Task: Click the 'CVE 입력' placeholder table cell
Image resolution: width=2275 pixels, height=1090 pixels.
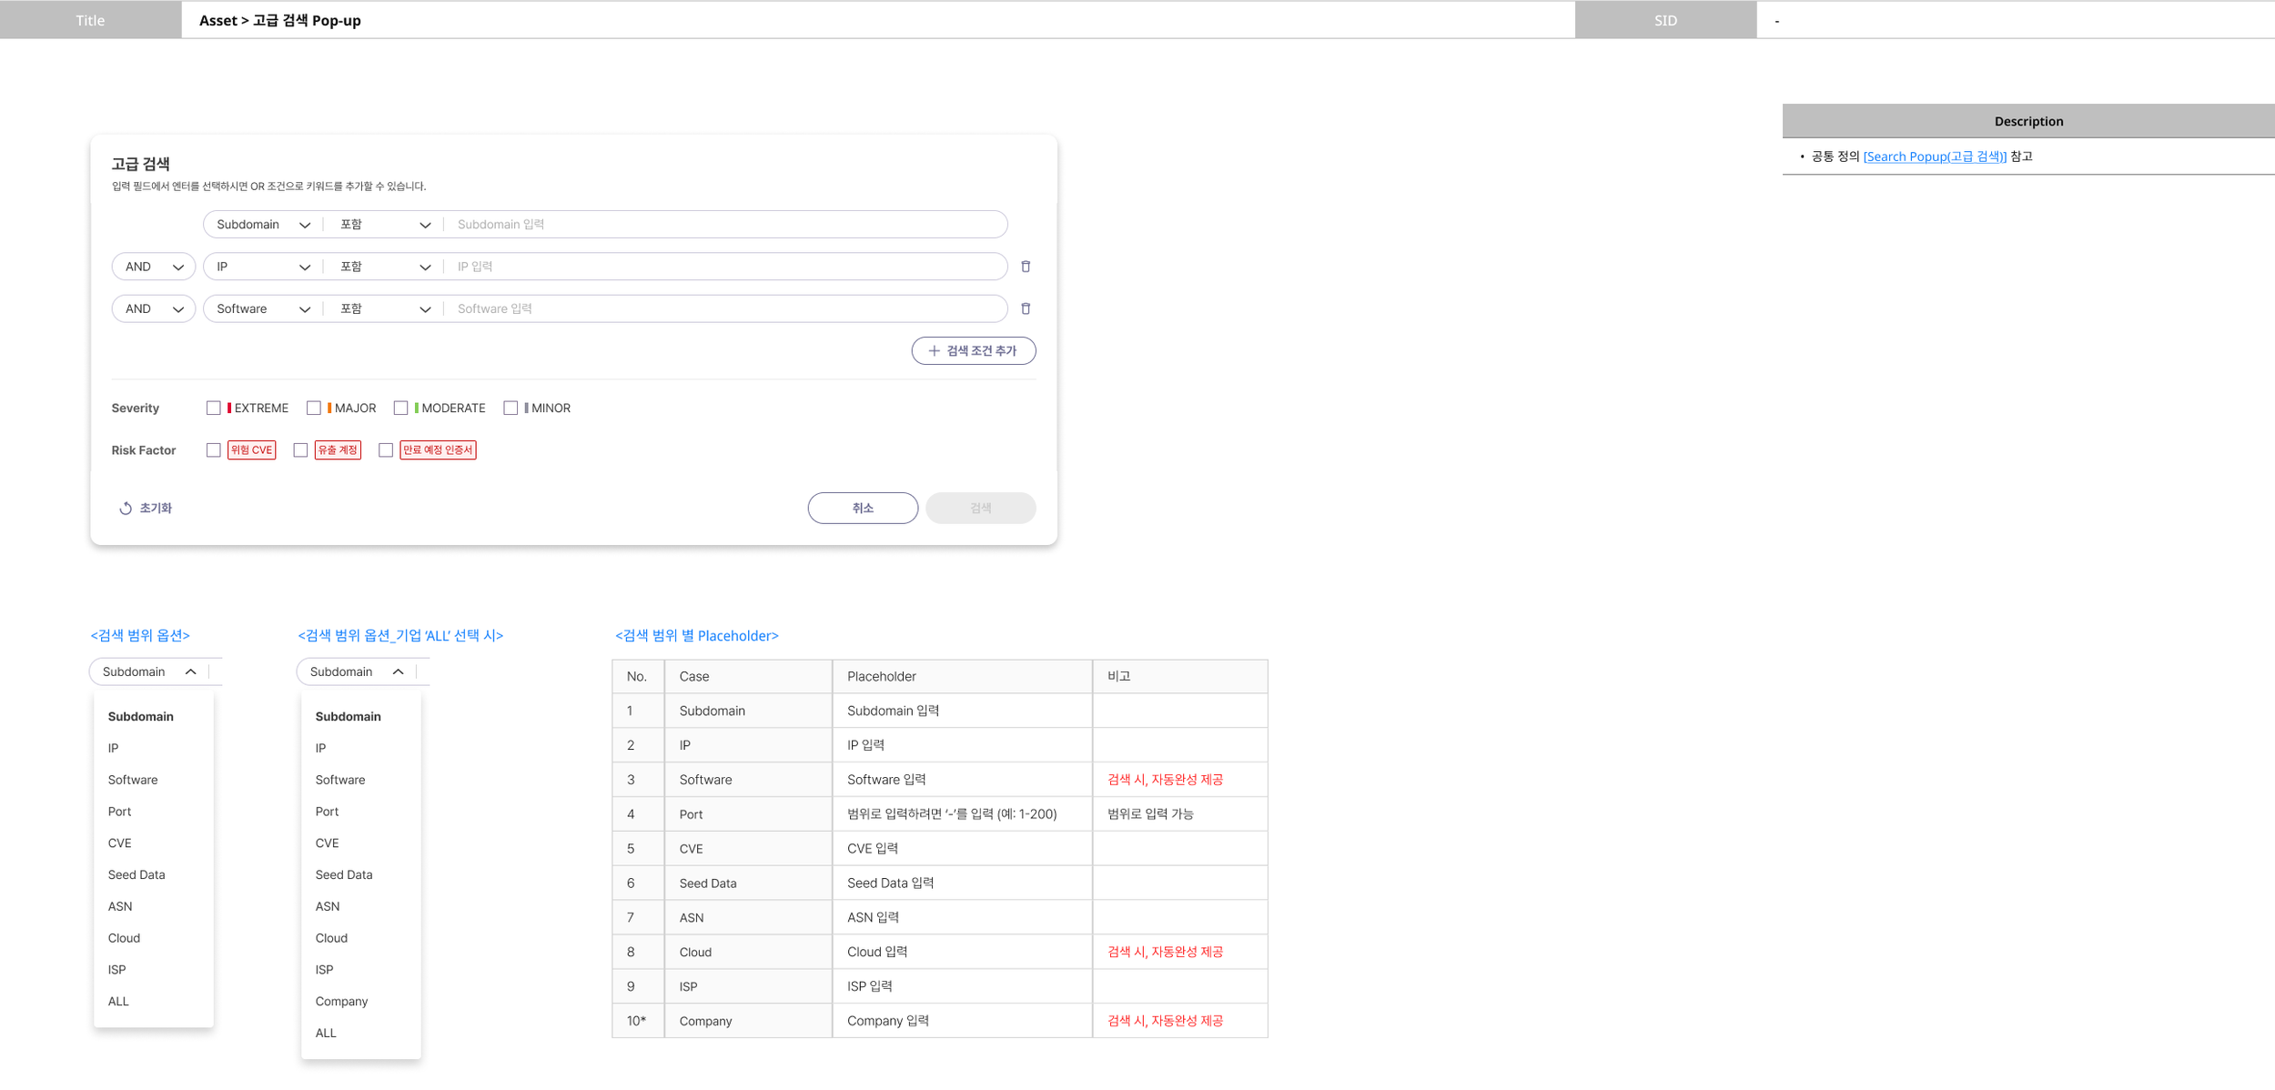Action: tap(963, 849)
